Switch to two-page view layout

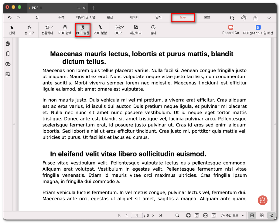click(261, 215)
